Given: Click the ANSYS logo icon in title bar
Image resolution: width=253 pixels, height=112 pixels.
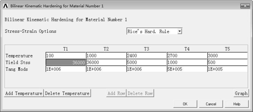Looking at the screenshot, I should 5,6.
